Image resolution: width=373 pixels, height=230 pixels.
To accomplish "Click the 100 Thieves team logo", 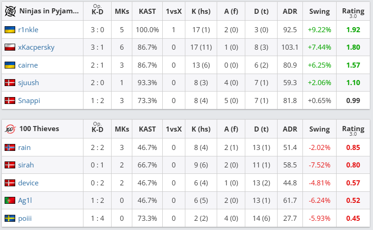I will coord(9,129).
